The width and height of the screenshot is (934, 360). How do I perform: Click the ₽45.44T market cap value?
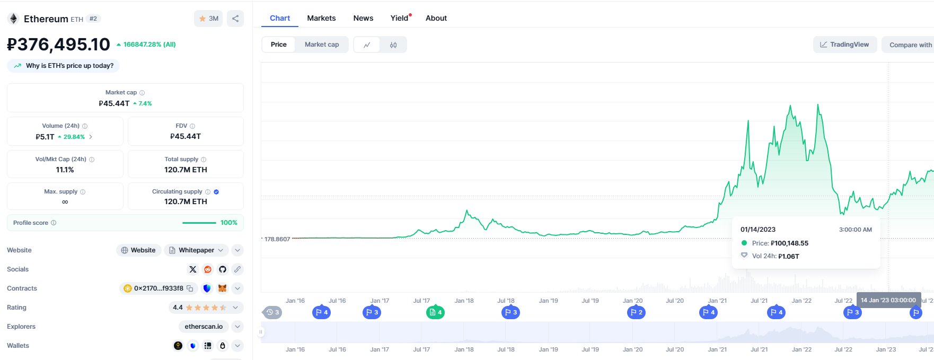(114, 103)
